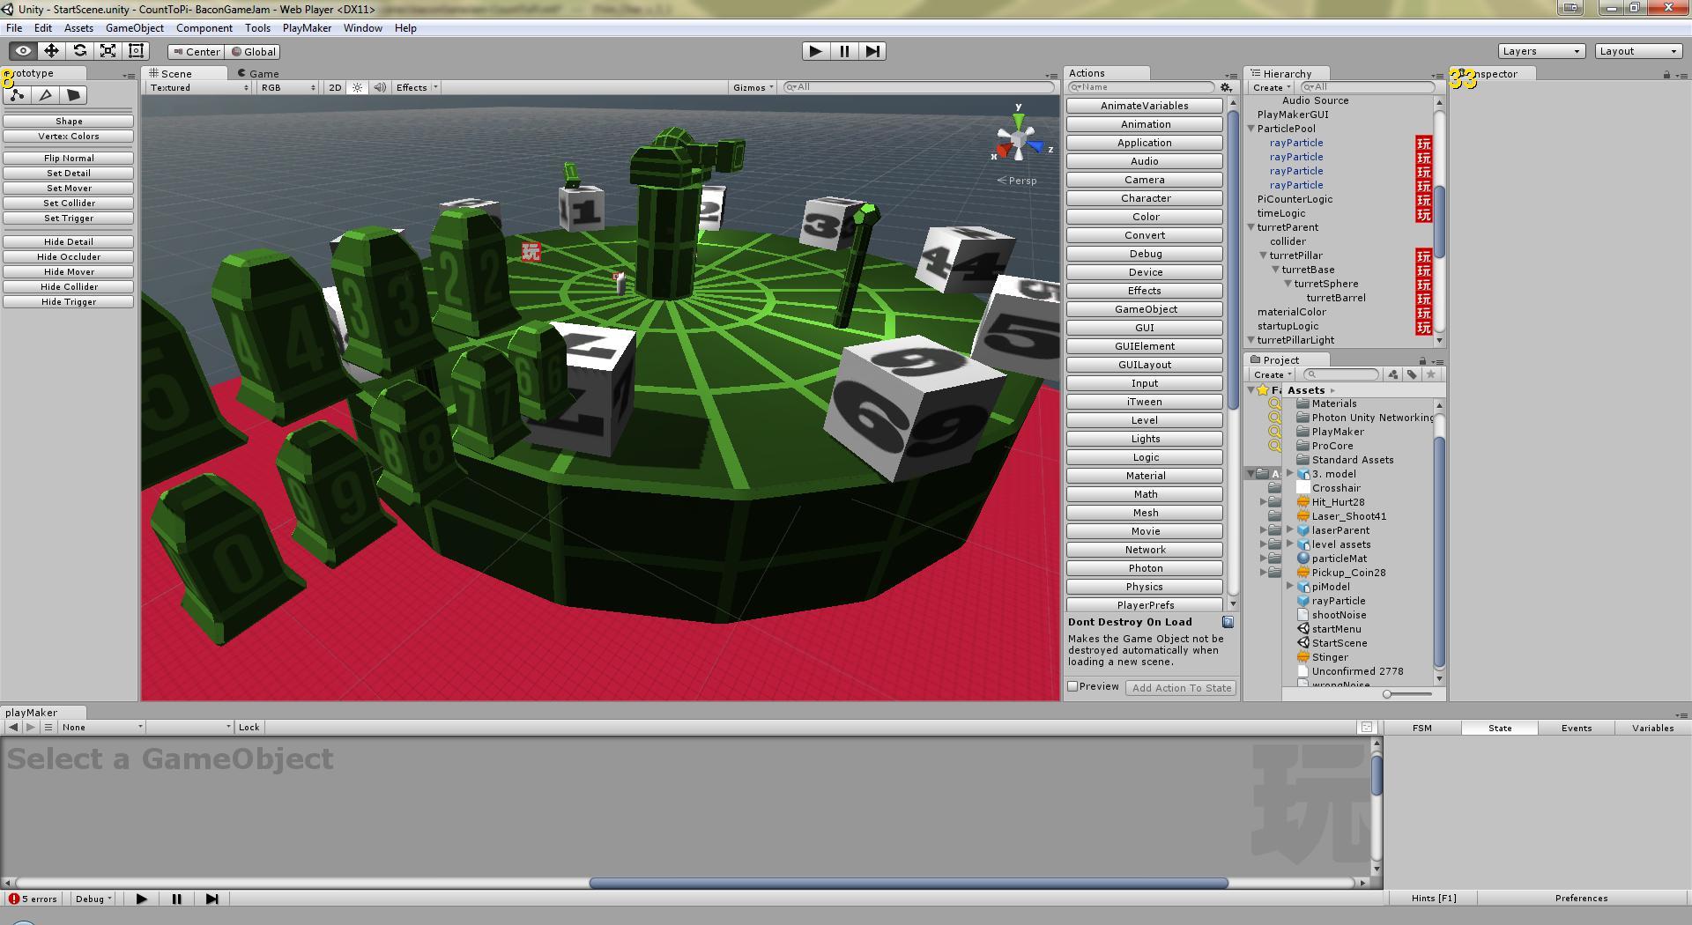Image resolution: width=1692 pixels, height=925 pixels.
Task: Open the iTween action category
Action: coord(1144,402)
